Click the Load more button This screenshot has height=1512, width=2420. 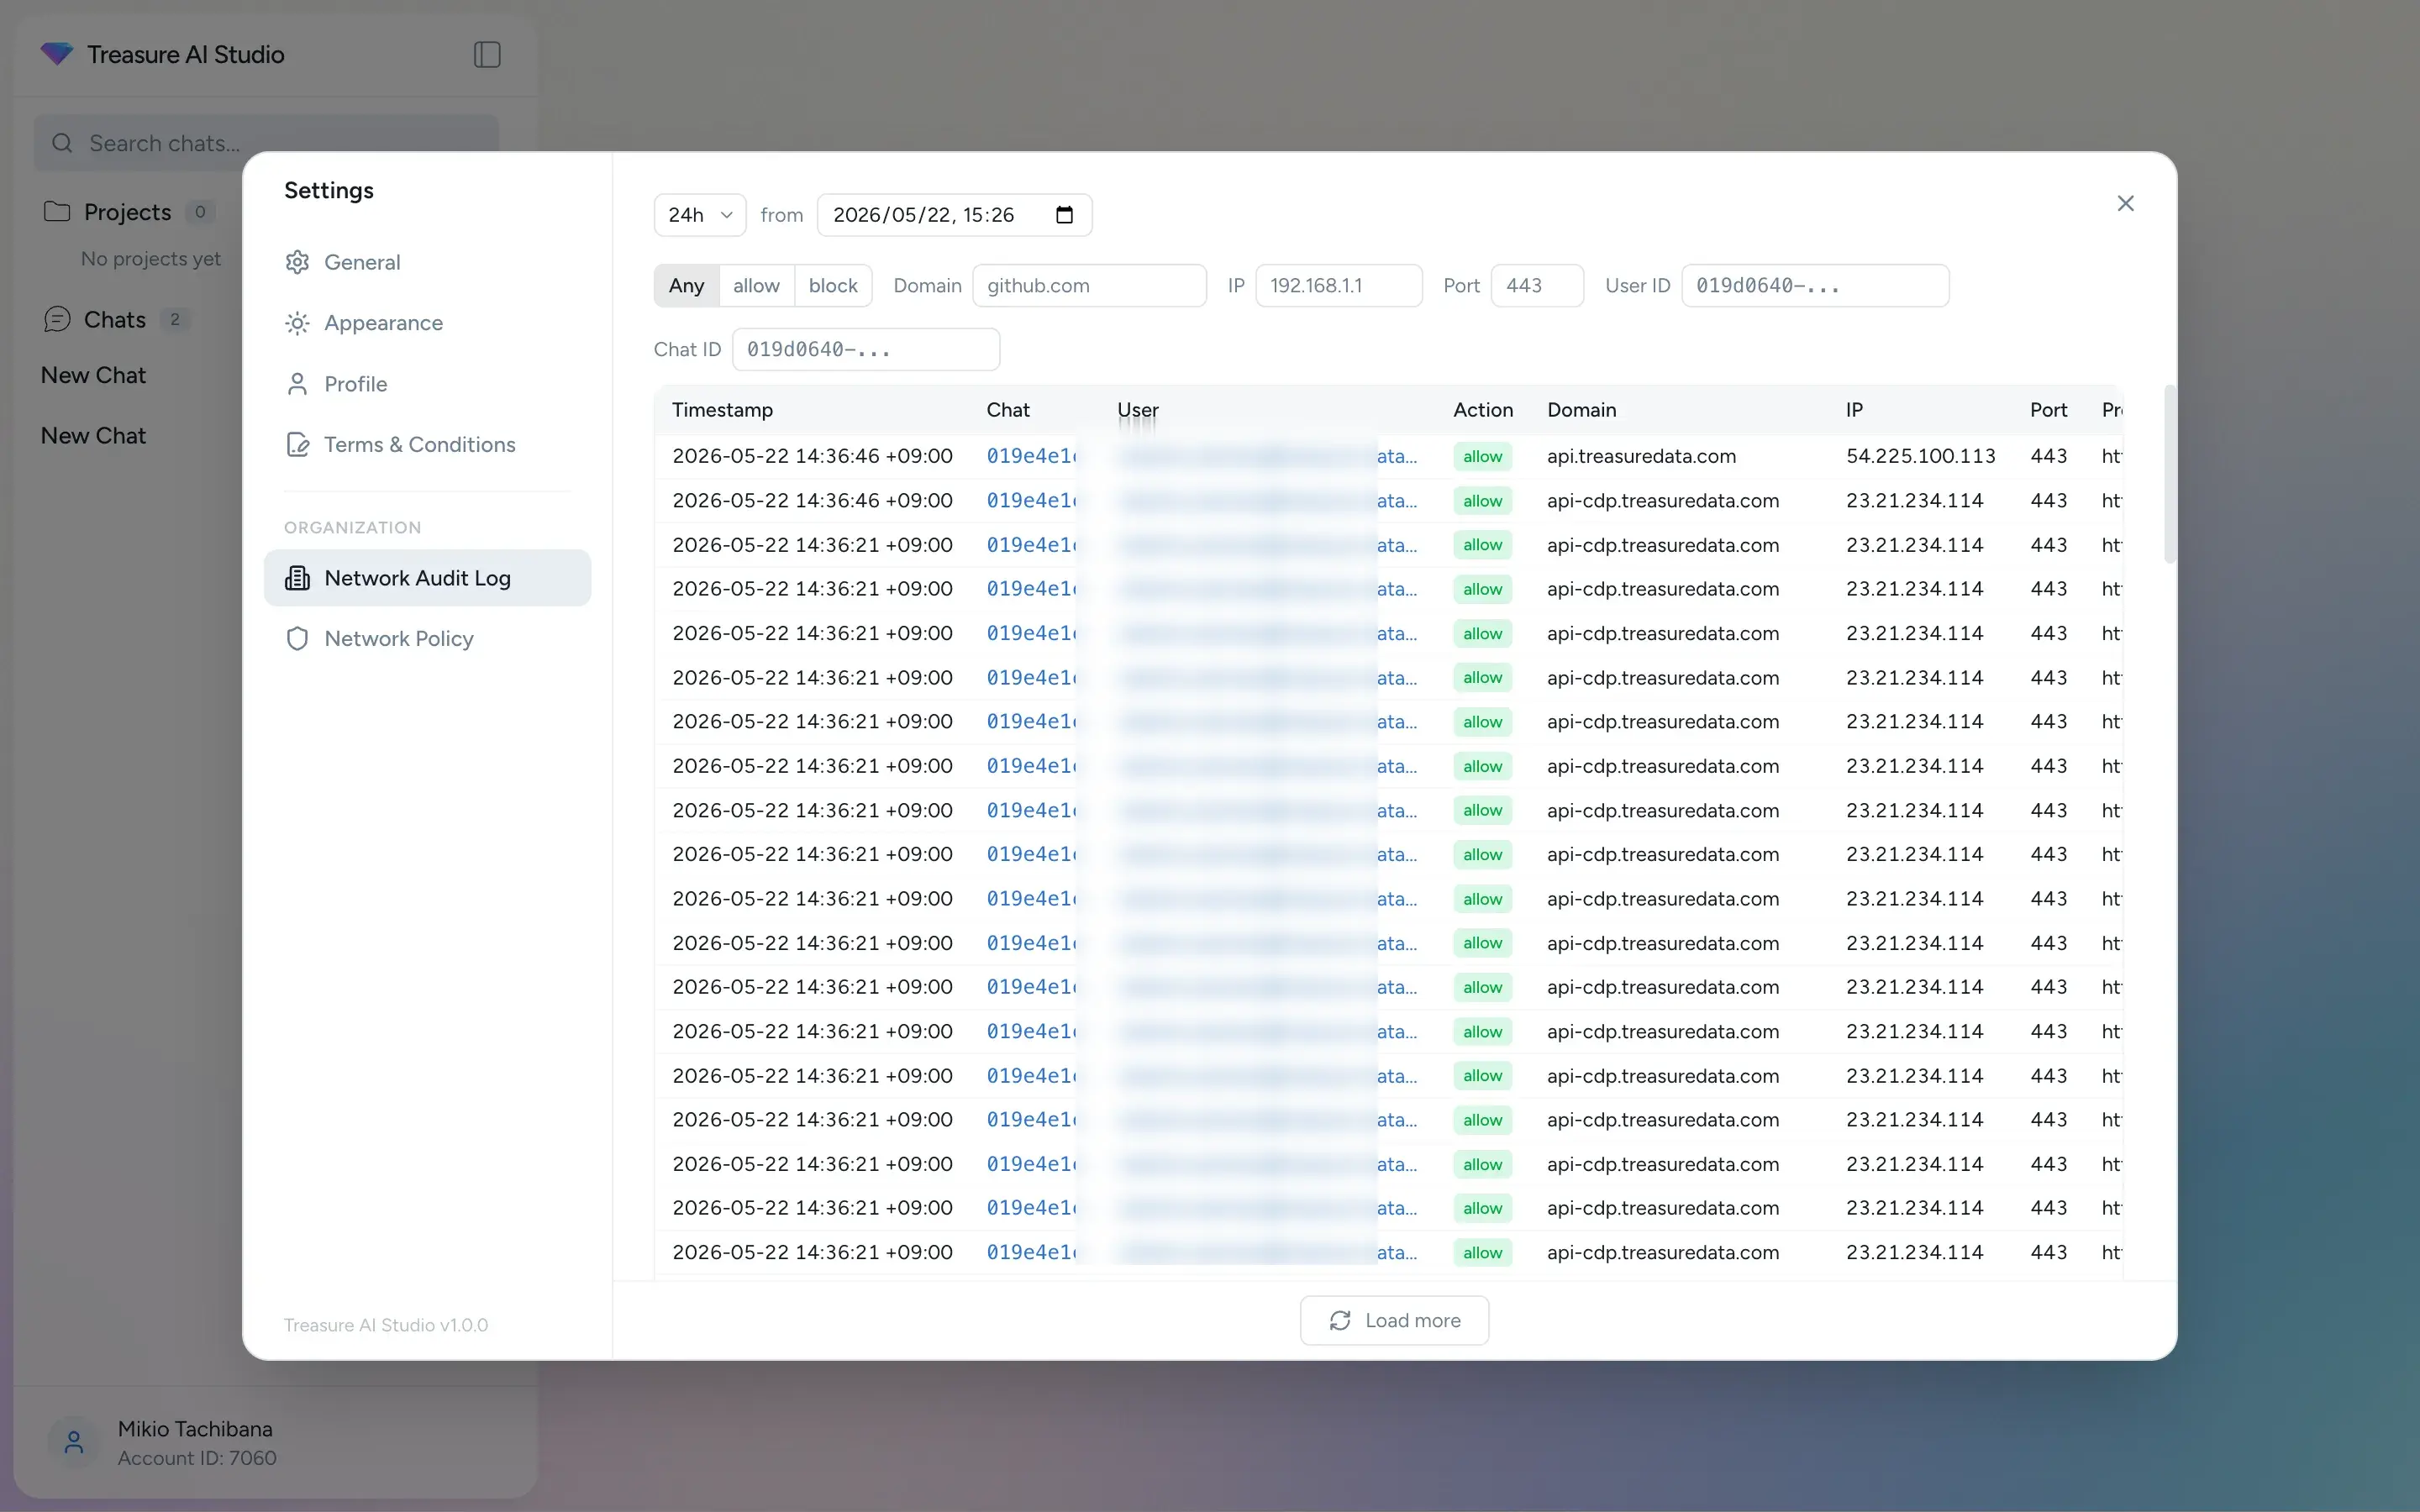click(x=1394, y=1320)
